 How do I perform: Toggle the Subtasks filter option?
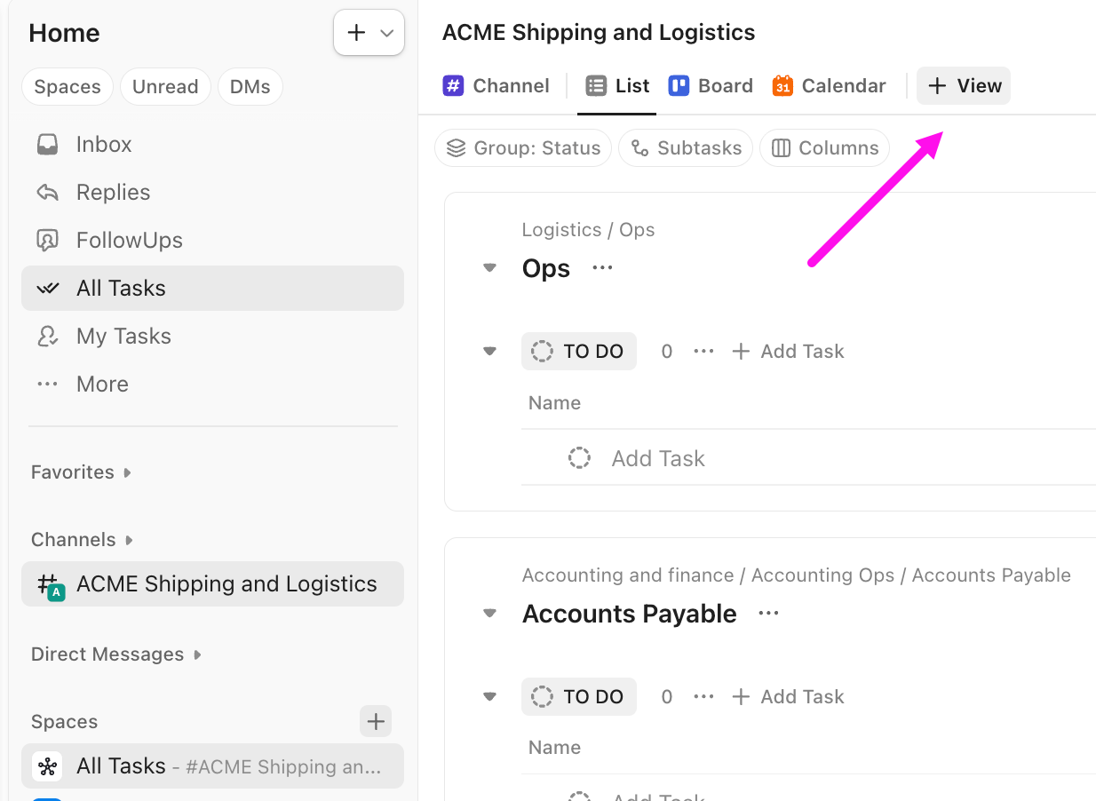[x=685, y=147]
